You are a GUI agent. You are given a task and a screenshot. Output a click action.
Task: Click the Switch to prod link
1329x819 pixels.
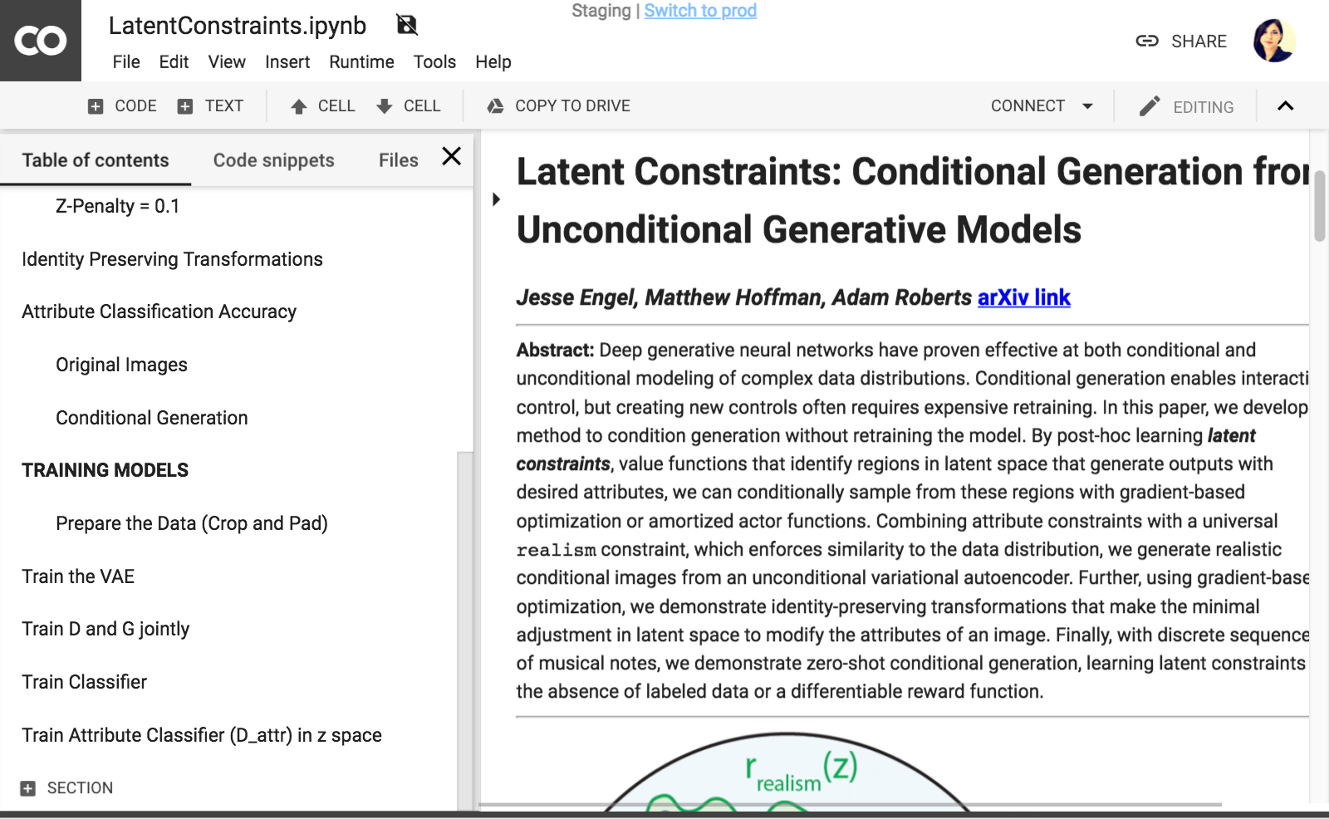[700, 11]
